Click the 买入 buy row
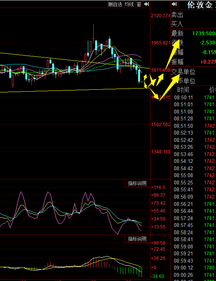The width and height of the screenshot is (216, 281). pyautogui.click(x=193, y=24)
